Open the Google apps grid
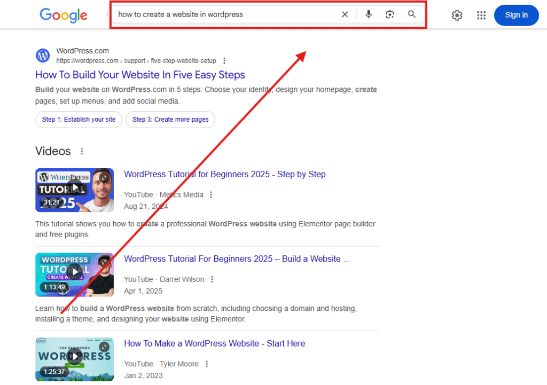The height and width of the screenshot is (385, 547). (x=481, y=15)
